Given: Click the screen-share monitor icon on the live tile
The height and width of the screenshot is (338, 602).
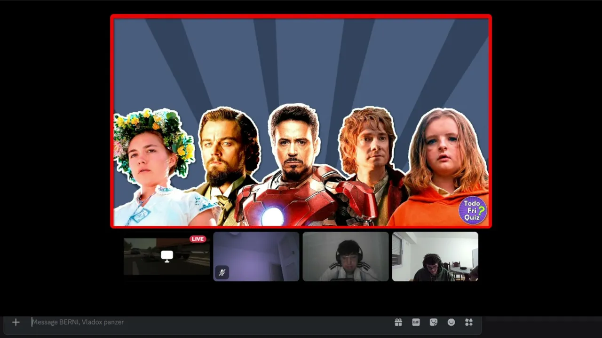Looking at the screenshot, I should (167, 256).
